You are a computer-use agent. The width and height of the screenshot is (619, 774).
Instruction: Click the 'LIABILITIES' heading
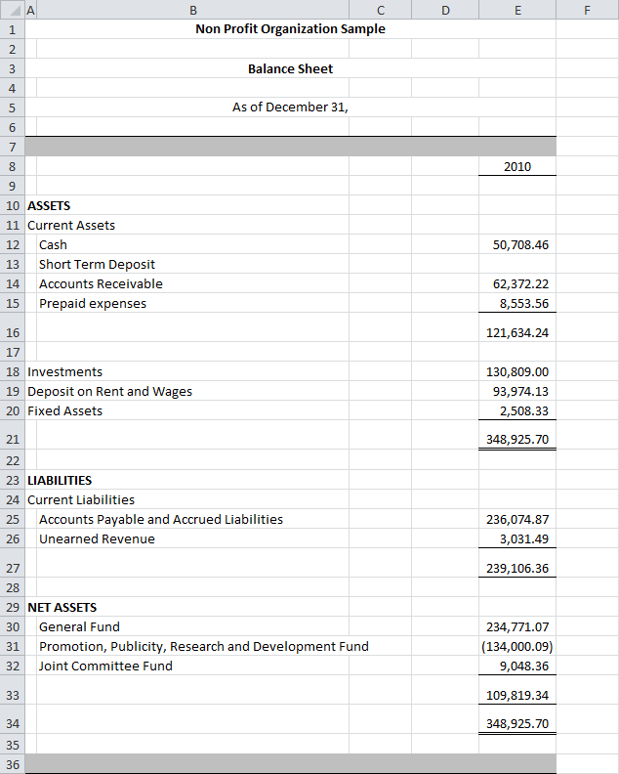60,480
